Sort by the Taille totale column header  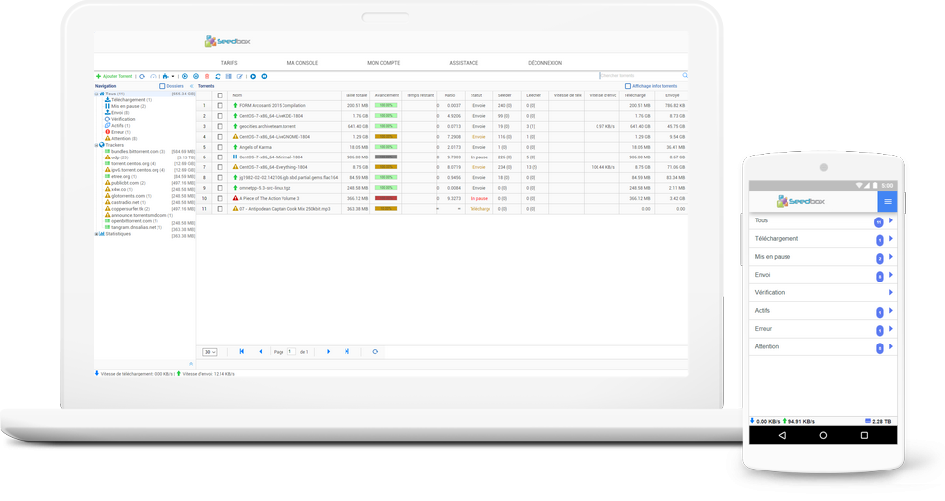[355, 95]
